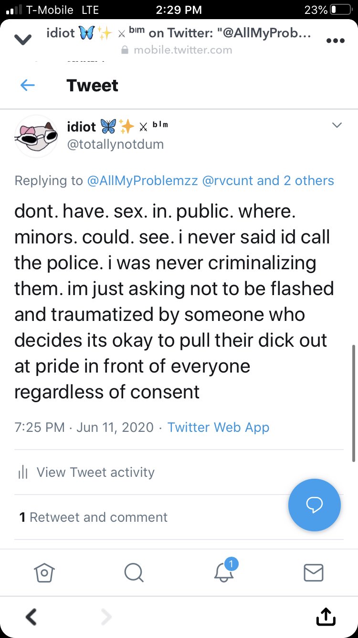
Task: Open Direct Messages envelope icon
Action: [x=313, y=572]
